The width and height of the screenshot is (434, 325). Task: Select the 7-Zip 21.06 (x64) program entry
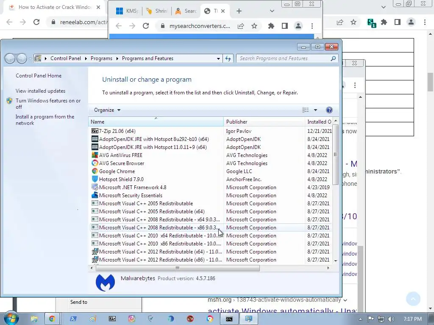click(211, 131)
